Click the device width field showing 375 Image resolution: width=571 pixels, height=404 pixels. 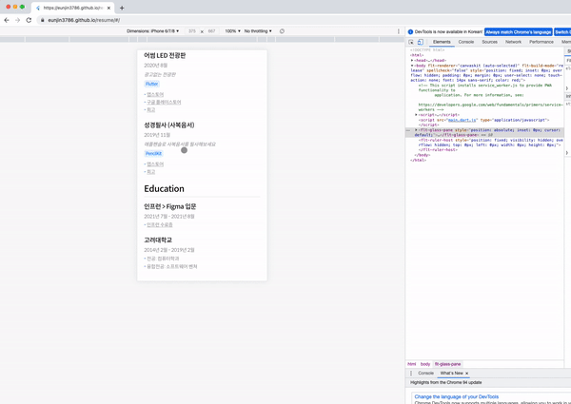tap(192, 31)
